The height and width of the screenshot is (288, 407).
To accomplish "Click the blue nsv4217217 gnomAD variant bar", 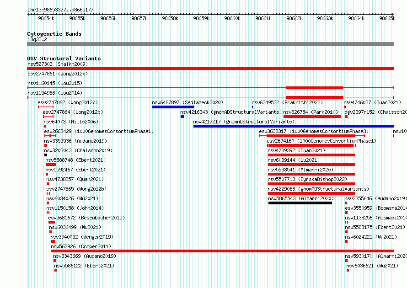I will tap(294, 126).
